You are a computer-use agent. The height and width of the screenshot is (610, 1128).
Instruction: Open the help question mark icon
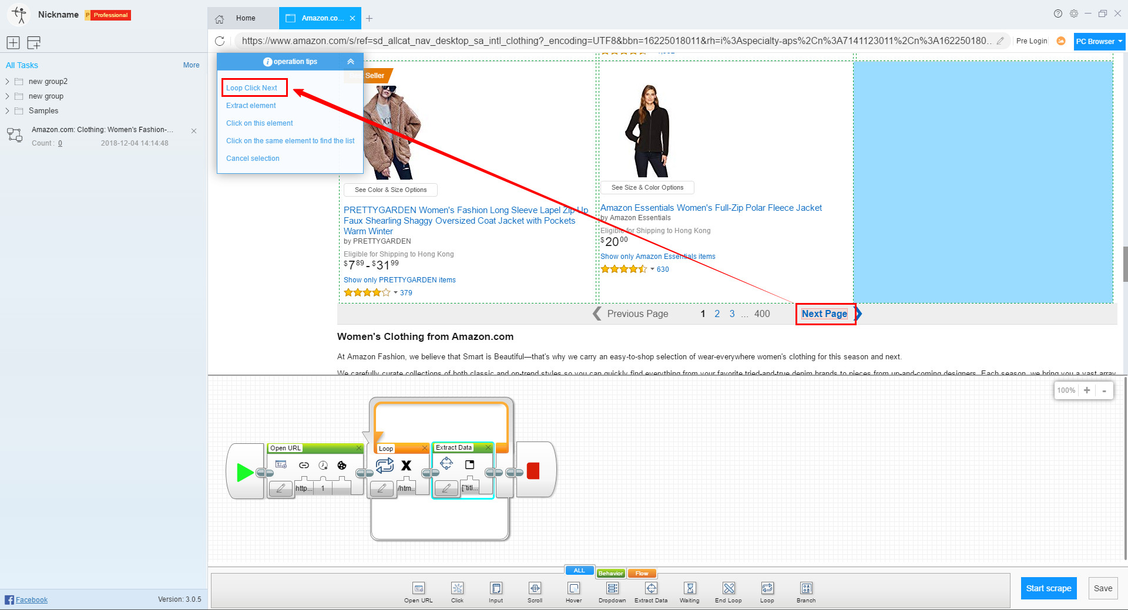tap(1058, 14)
